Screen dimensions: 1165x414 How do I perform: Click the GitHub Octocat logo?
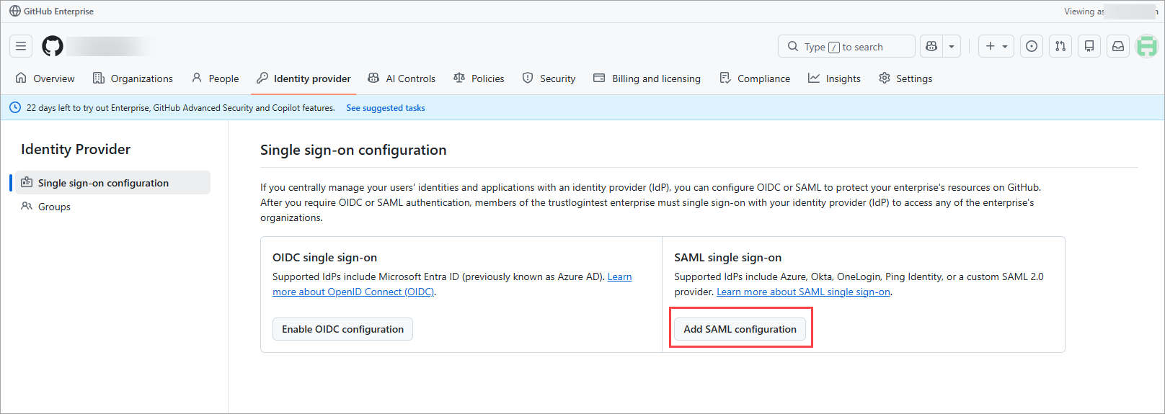pos(53,46)
